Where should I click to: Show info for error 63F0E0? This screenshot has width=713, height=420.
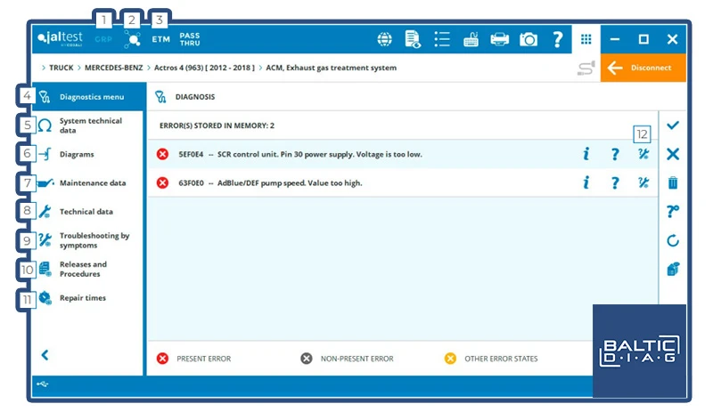tap(586, 182)
